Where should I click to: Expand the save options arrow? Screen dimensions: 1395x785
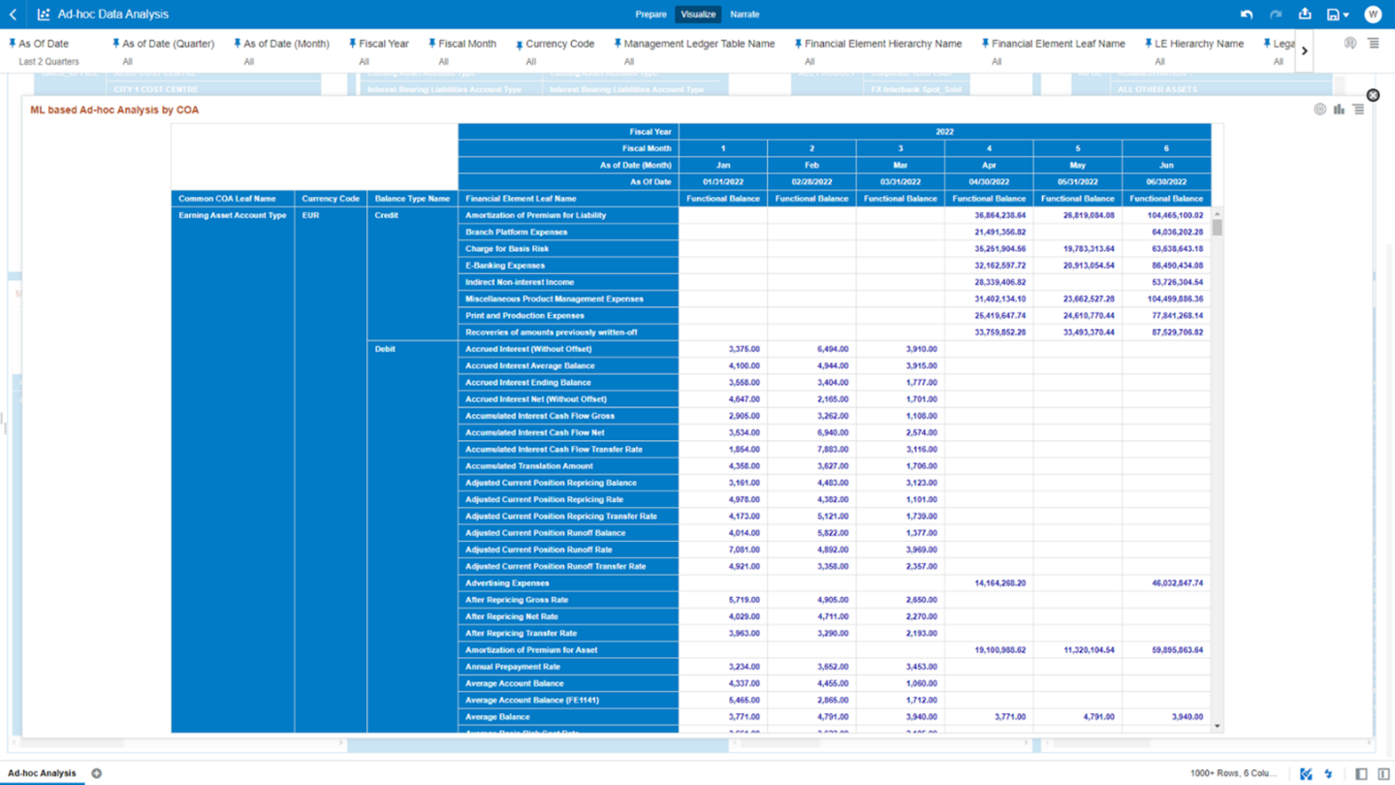[x=1346, y=16]
